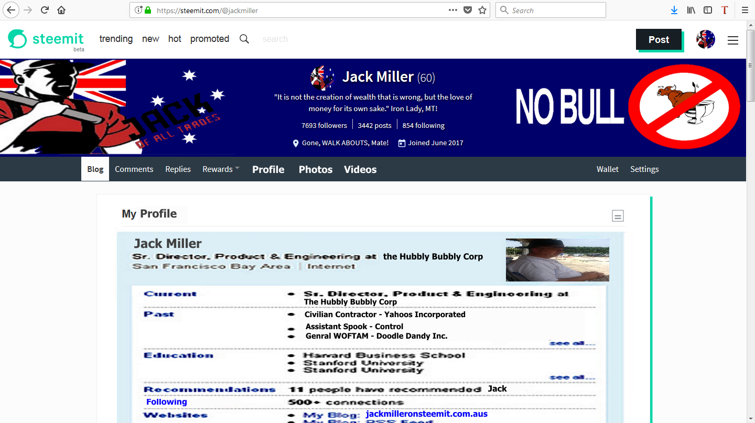Collapse the My Profile post icon

point(618,215)
